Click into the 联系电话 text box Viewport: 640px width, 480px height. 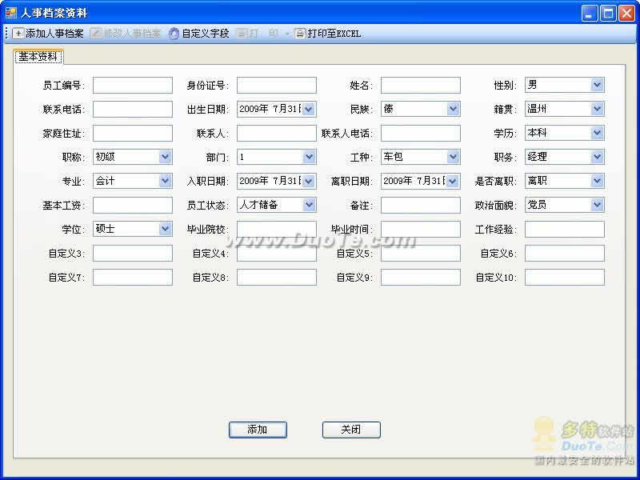pyautogui.click(x=133, y=110)
